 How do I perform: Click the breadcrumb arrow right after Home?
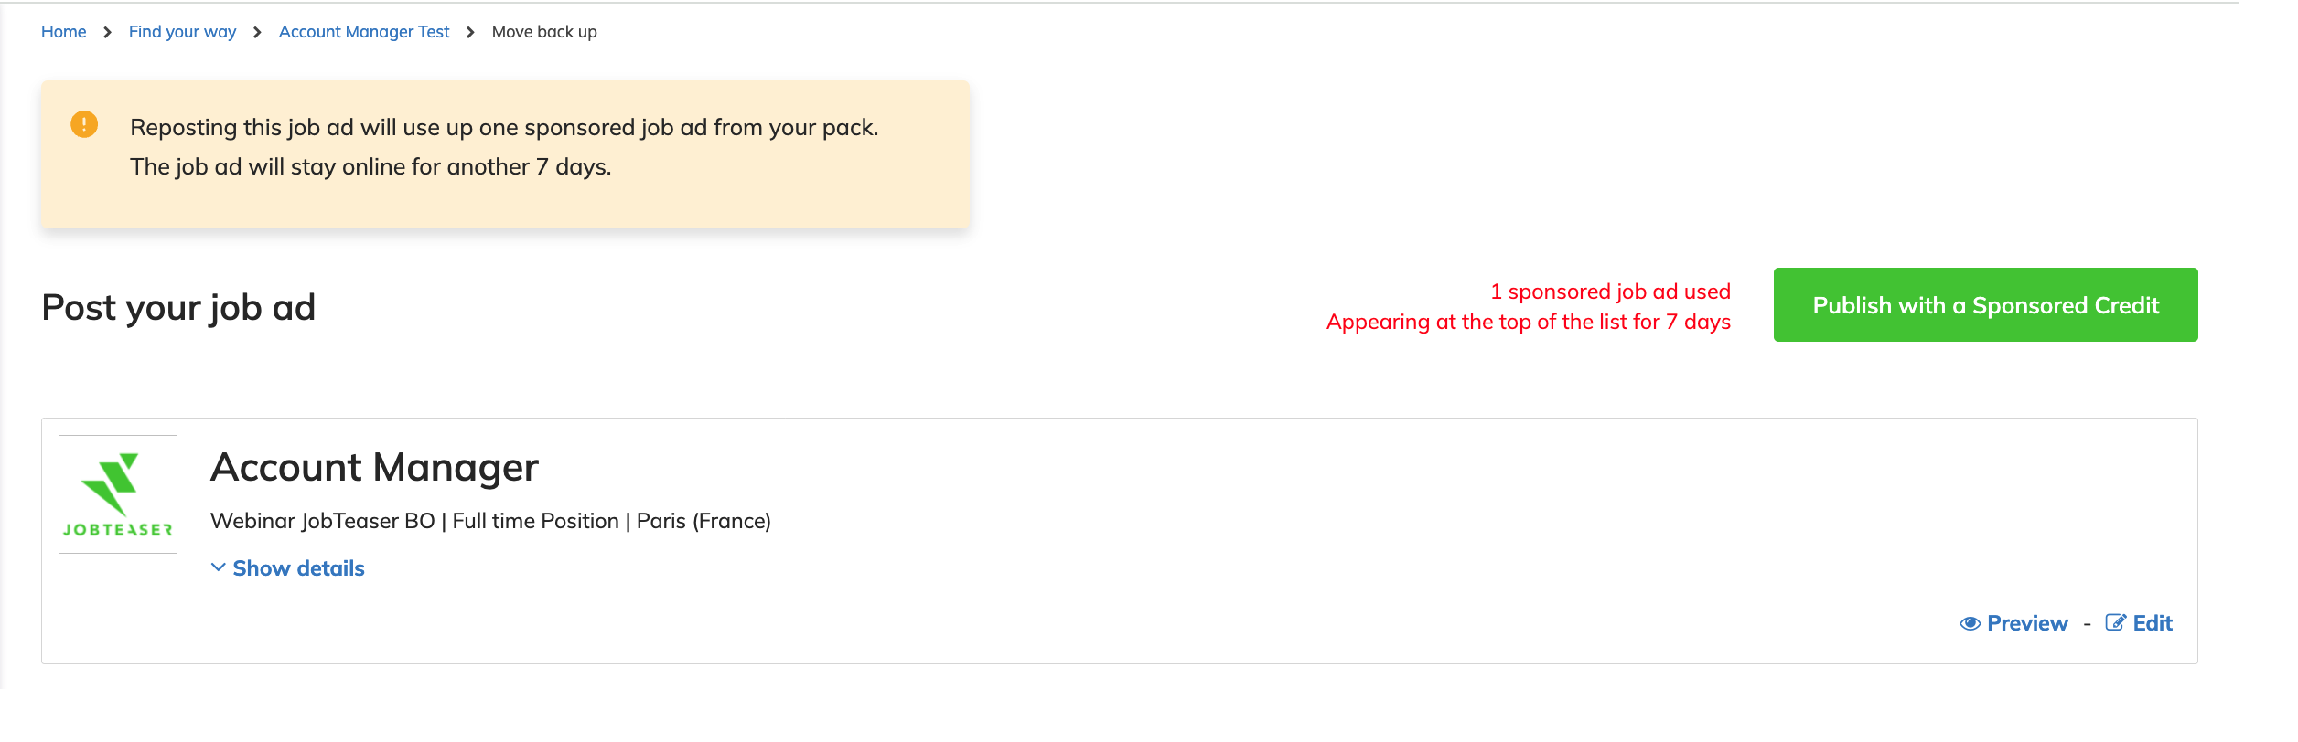click(107, 33)
